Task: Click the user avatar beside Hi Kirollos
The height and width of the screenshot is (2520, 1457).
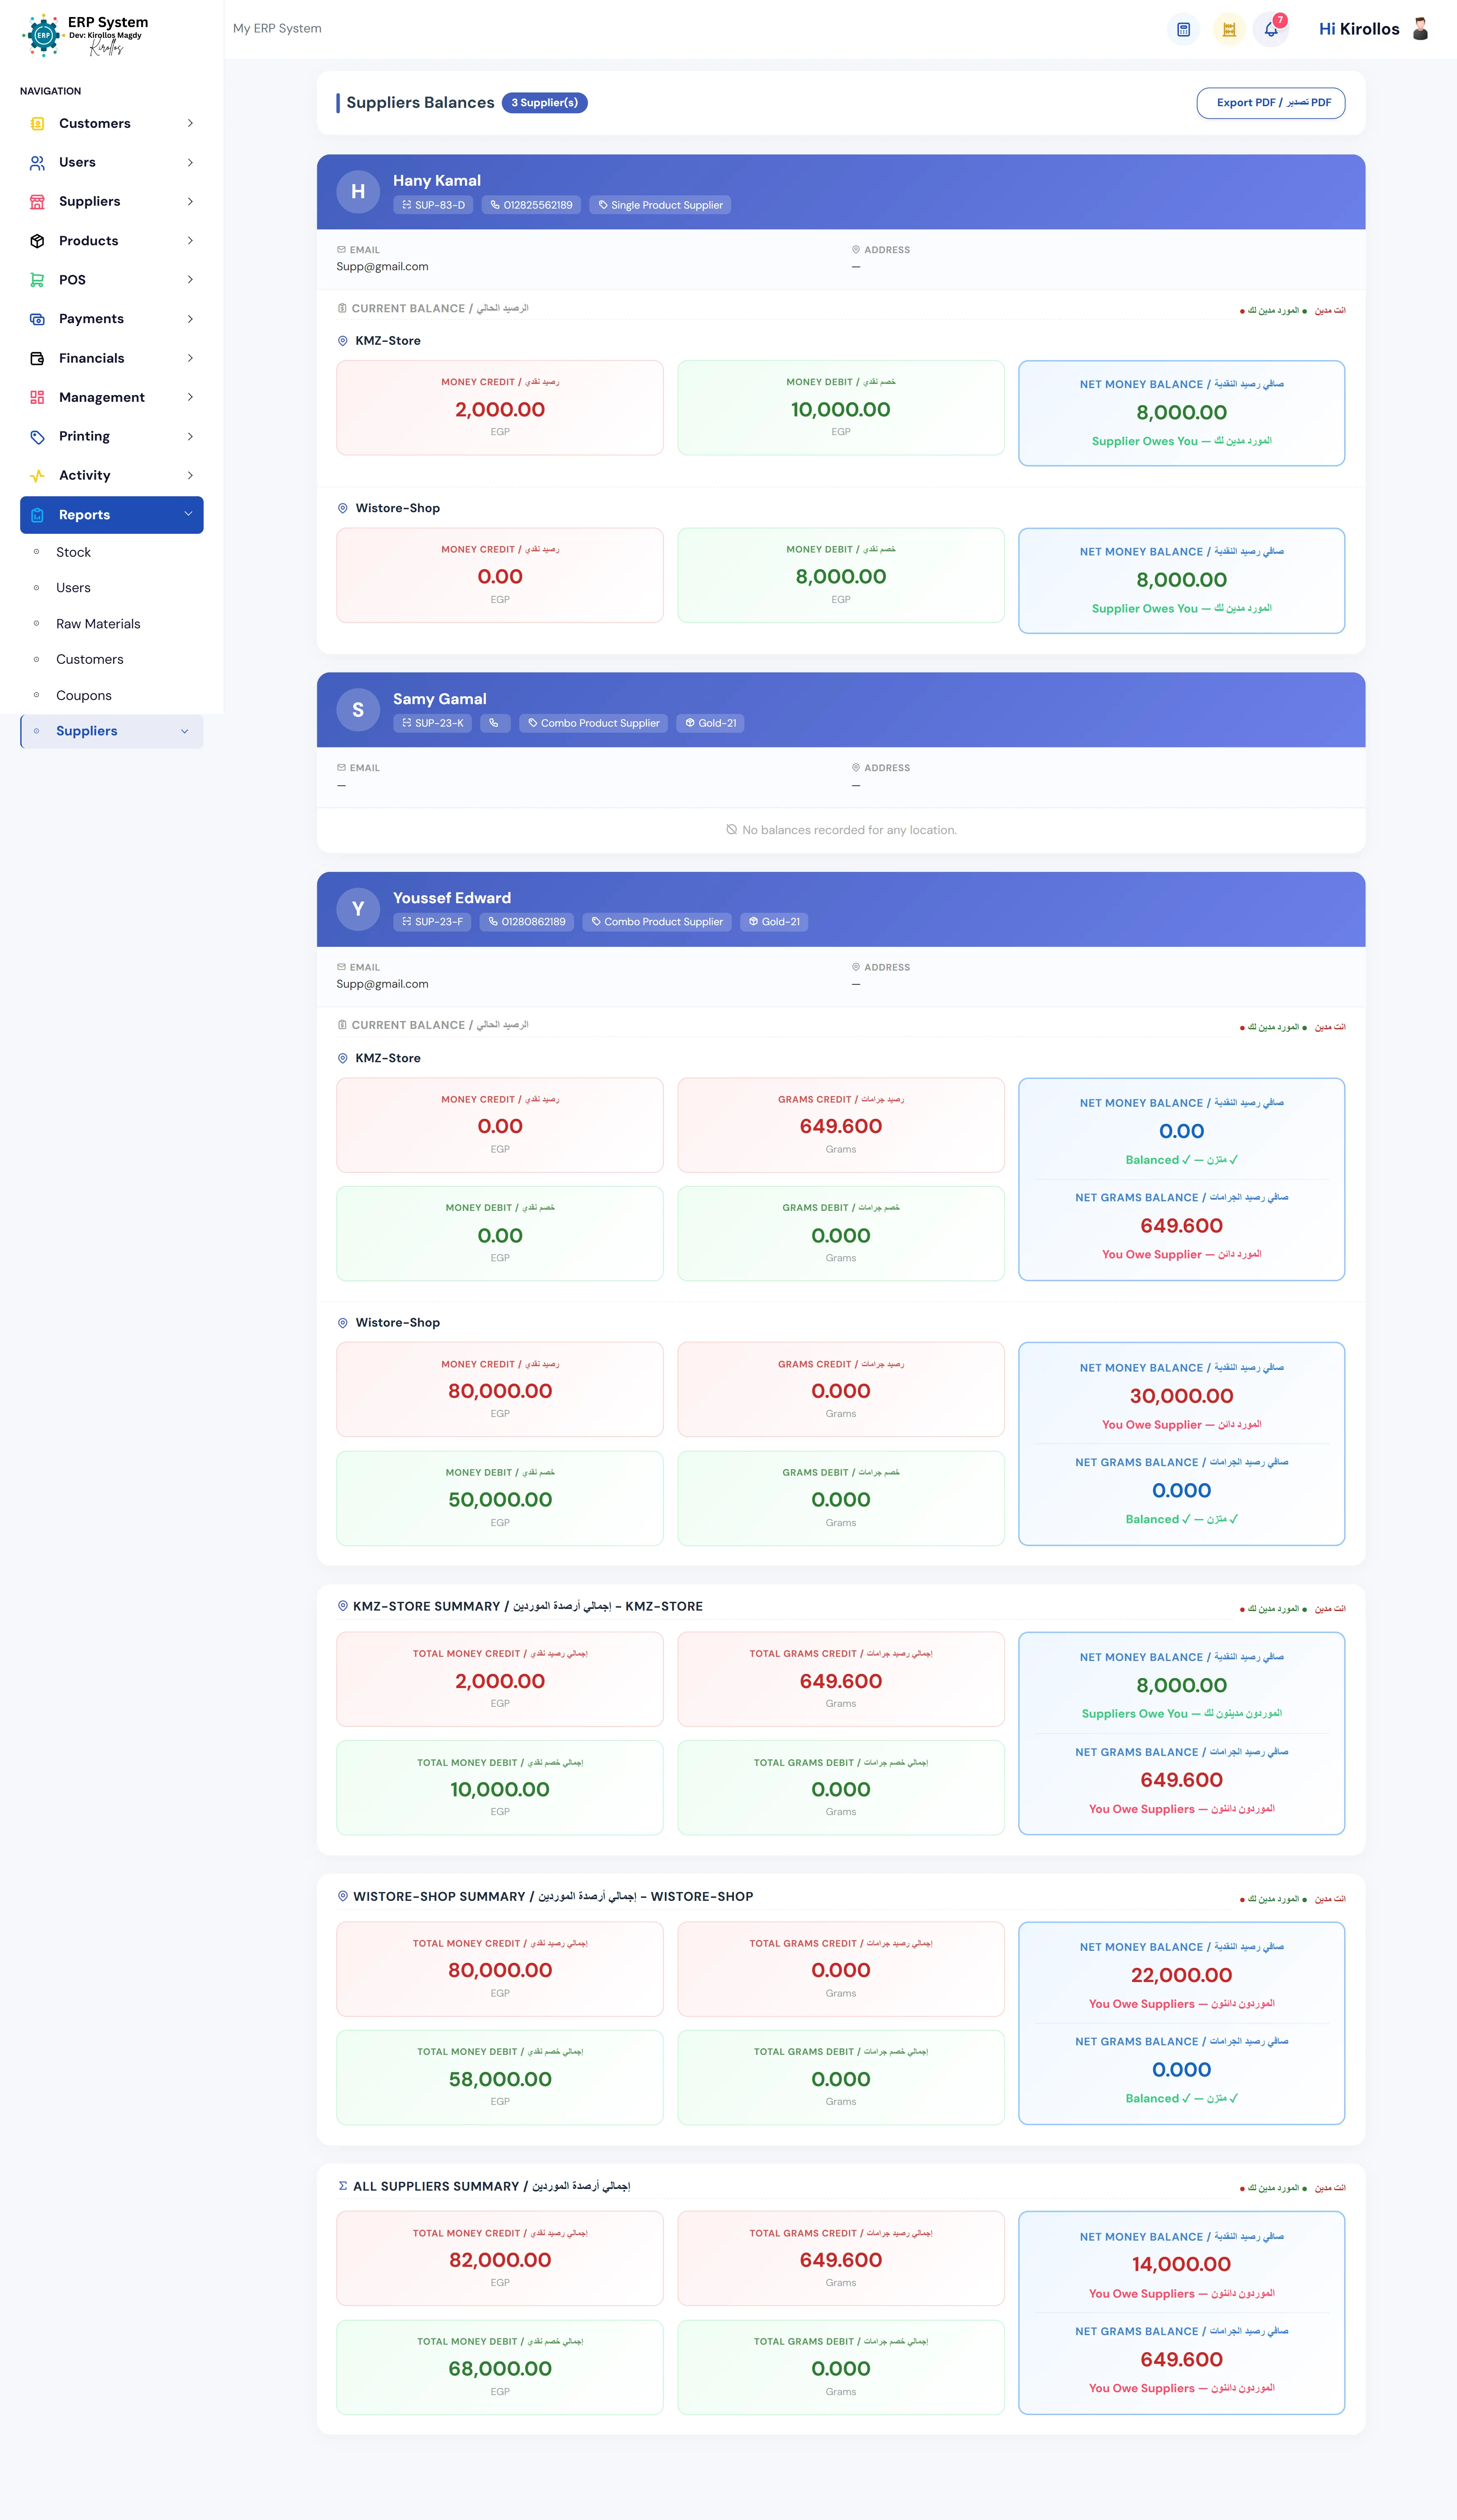Action: 1420,29
